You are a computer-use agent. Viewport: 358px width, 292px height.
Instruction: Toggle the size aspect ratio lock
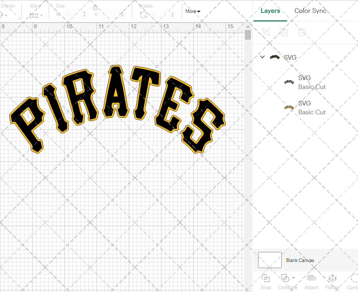pos(95,8)
